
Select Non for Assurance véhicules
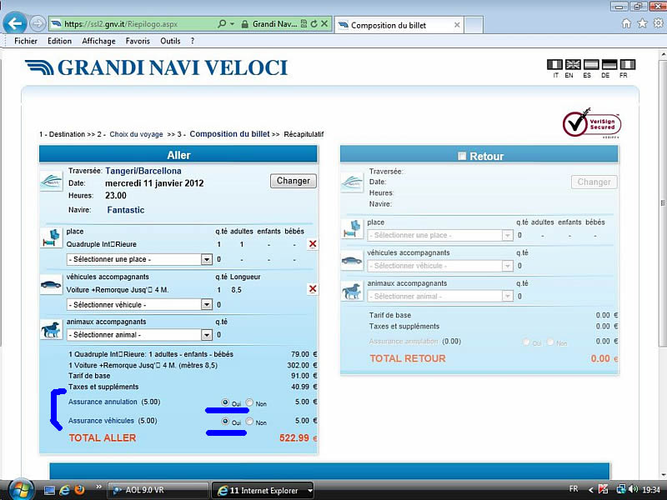[x=249, y=422]
